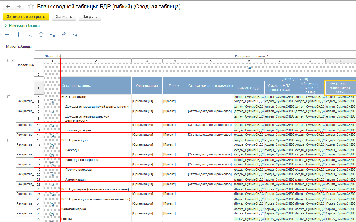
Task: Click the Закрыть button
Action: 90,16
